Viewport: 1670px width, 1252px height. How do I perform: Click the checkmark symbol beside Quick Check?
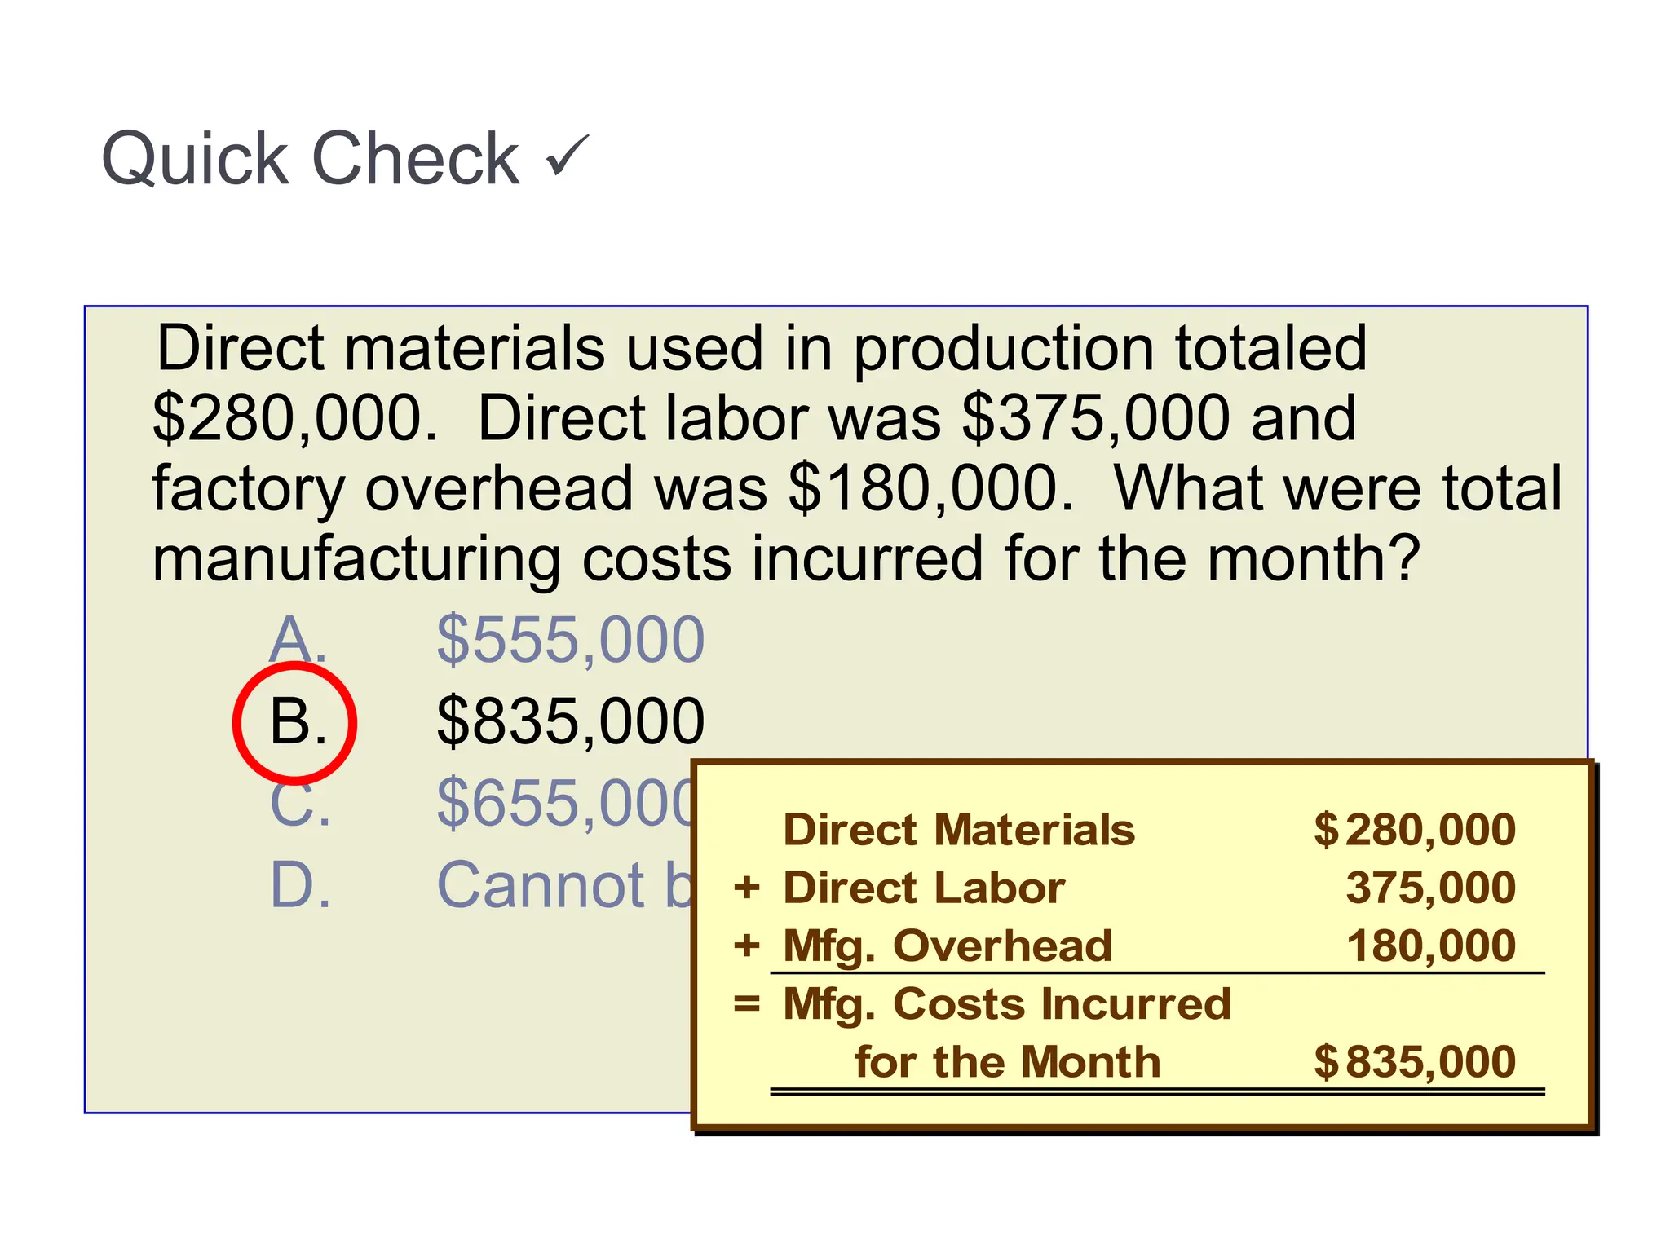(568, 155)
